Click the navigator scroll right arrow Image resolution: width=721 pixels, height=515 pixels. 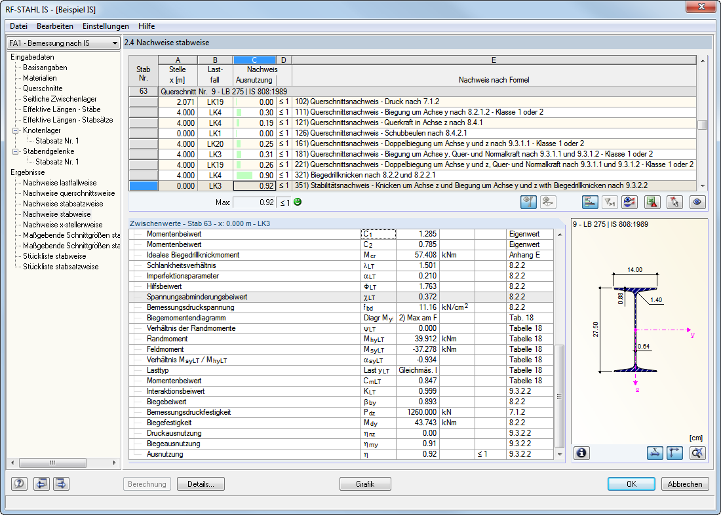click(x=114, y=463)
